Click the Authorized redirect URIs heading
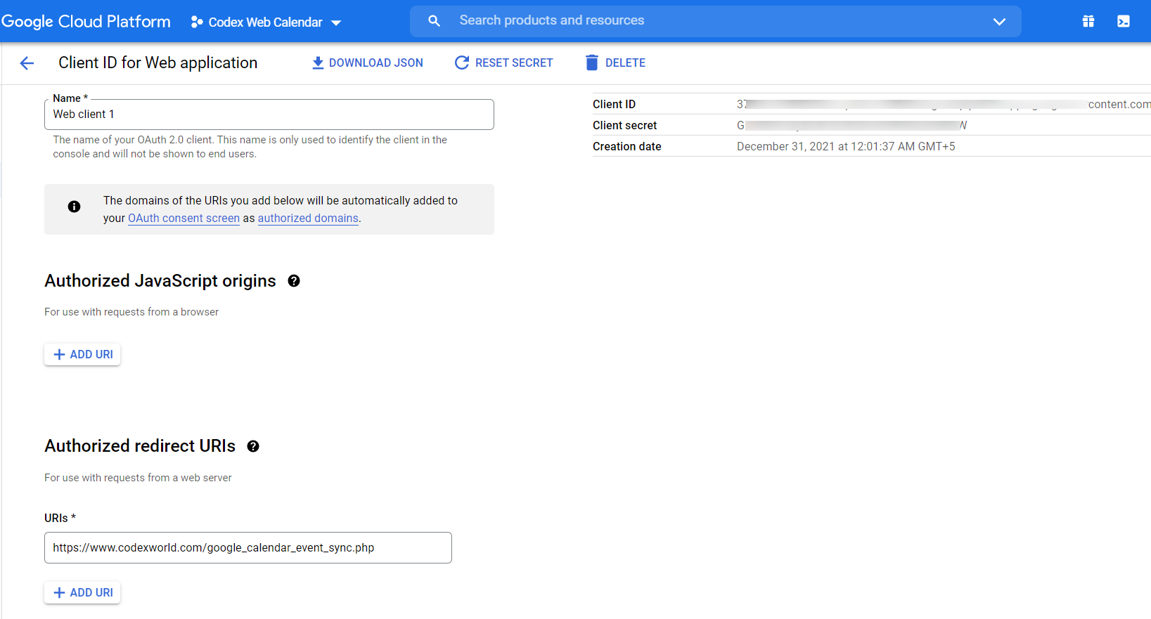Viewport: 1151px width, 619px height. 140,446
